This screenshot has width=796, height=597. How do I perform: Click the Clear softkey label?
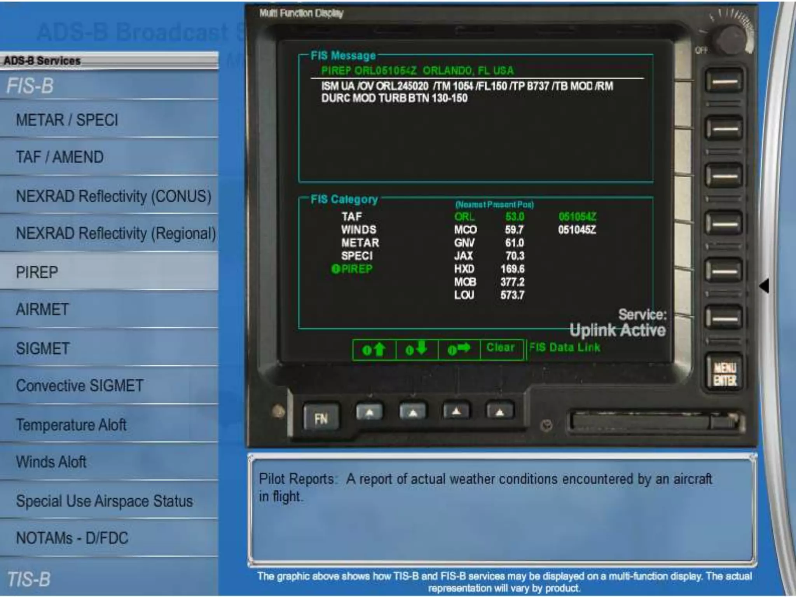501,347
